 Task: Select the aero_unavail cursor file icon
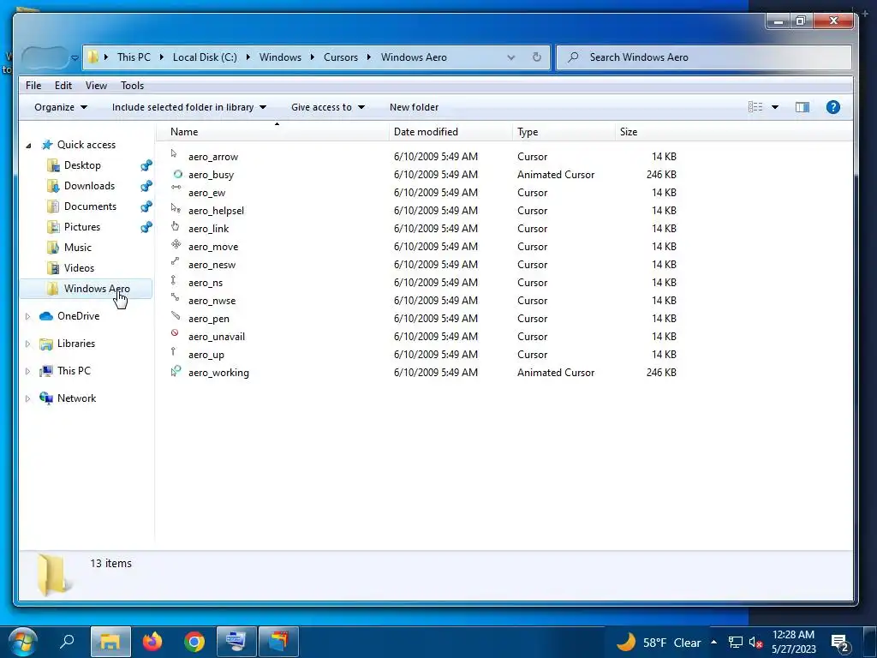click(175, 333)
